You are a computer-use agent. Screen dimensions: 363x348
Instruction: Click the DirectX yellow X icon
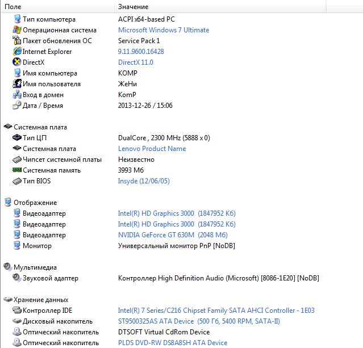17,62
